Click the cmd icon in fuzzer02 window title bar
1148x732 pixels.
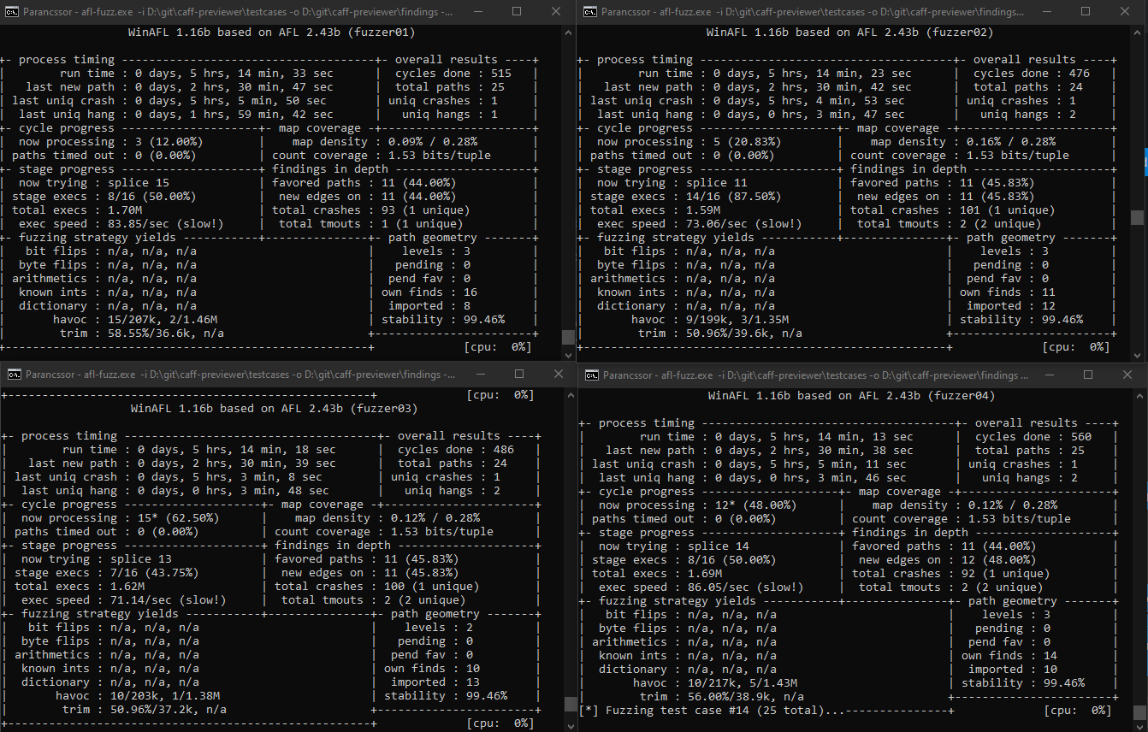(x=590, y=11)
